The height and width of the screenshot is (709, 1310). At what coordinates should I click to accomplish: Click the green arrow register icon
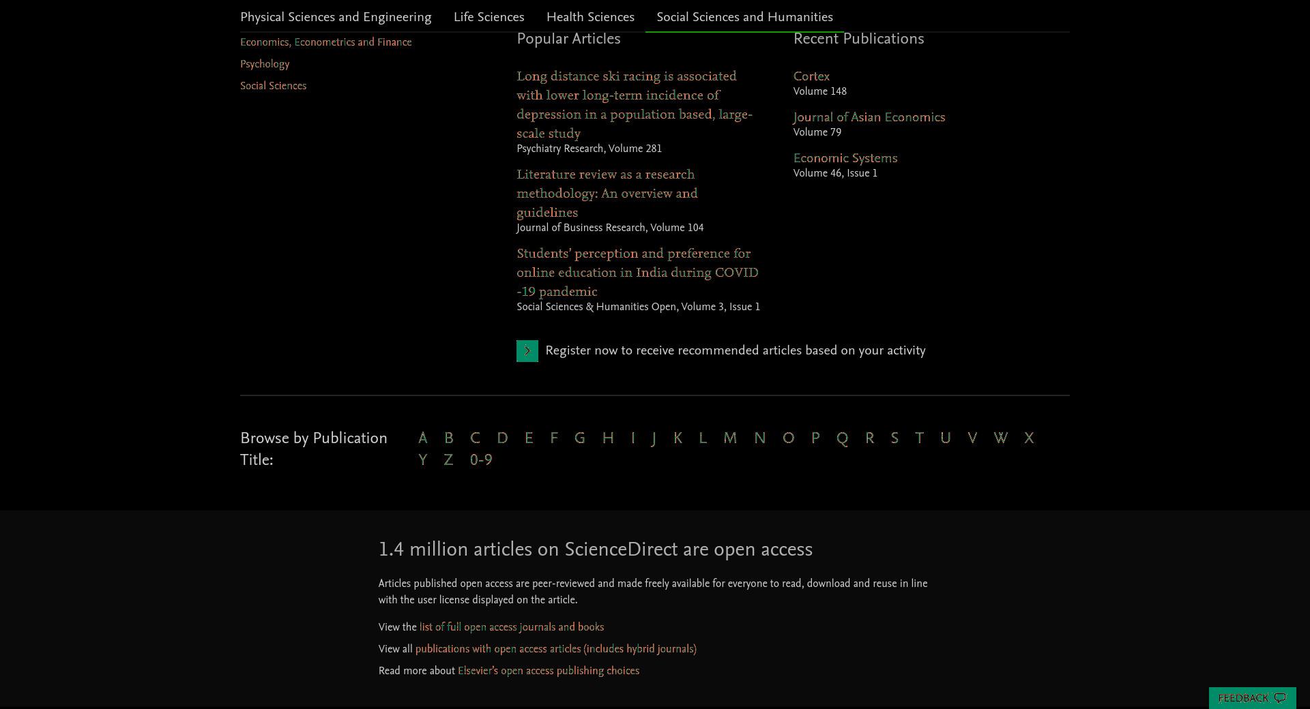click(527, 351)
